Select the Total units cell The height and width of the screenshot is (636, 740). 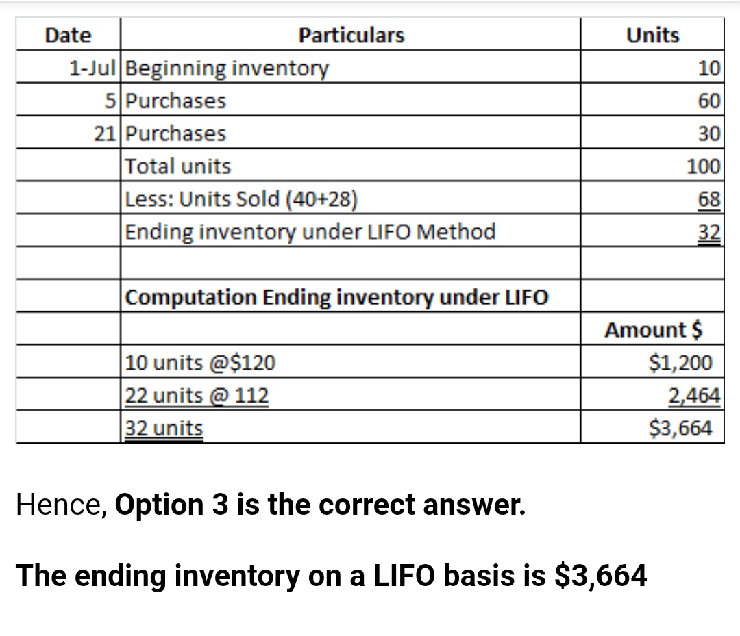179,166
